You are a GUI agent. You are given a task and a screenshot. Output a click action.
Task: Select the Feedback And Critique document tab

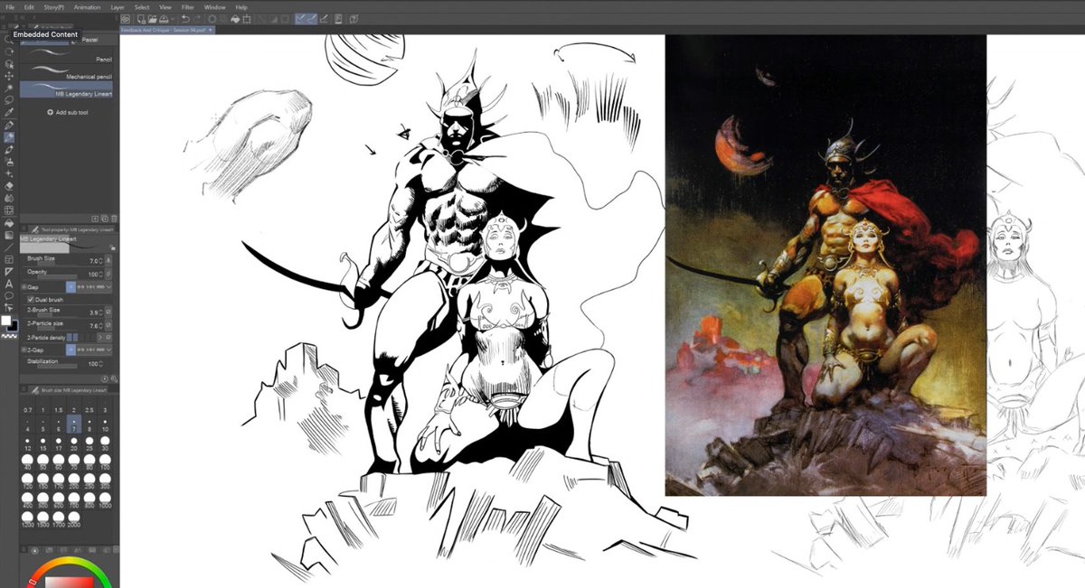coord(167,30)
